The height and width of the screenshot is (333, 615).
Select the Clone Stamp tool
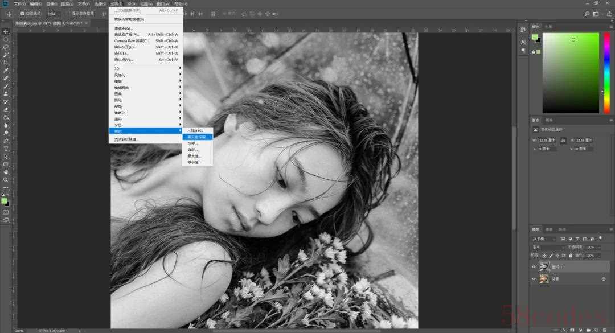(6, 94)
